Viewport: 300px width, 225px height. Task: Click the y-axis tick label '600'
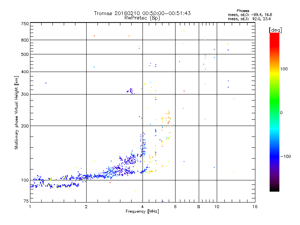pos(25,40)
